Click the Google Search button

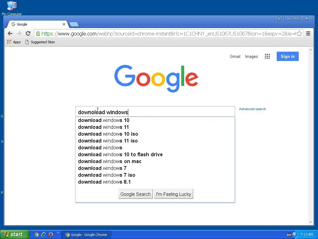pyautogui.click(x=135, y=194)
